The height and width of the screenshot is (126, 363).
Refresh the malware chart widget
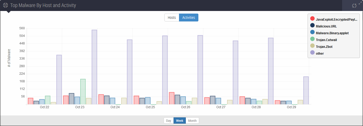click(x=354, y=5)
